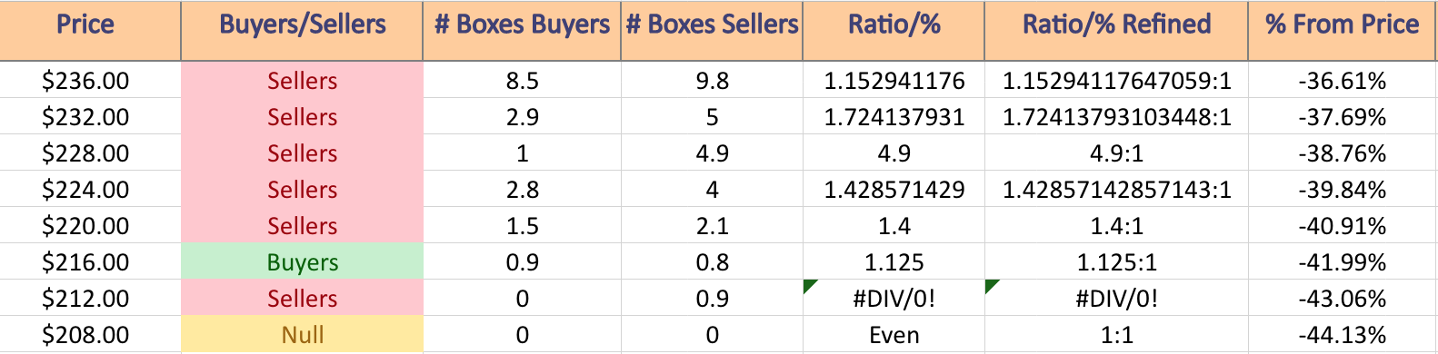The height and width of the screenshot is (354, 1438).
Task: Select the Ratio/% Refined header cell
Action: pos(1116,30)
